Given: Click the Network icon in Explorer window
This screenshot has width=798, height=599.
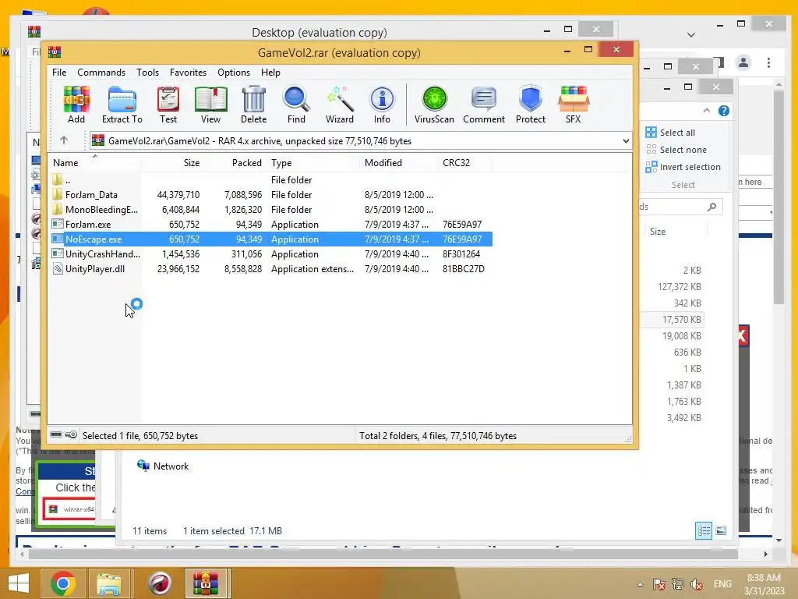Looking at the screenshot, I should pos(143,466).
